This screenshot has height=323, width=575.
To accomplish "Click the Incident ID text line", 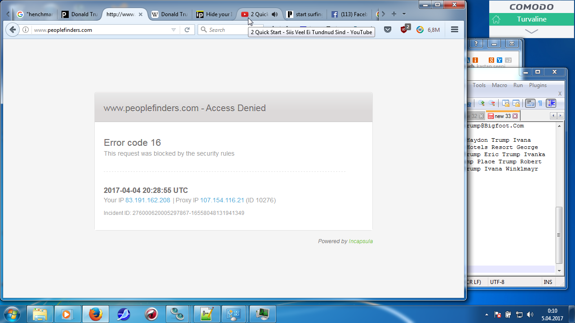I will click(x=174, y=213).
